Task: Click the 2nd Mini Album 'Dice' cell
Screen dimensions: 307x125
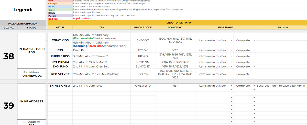Action: coord(101,86)
